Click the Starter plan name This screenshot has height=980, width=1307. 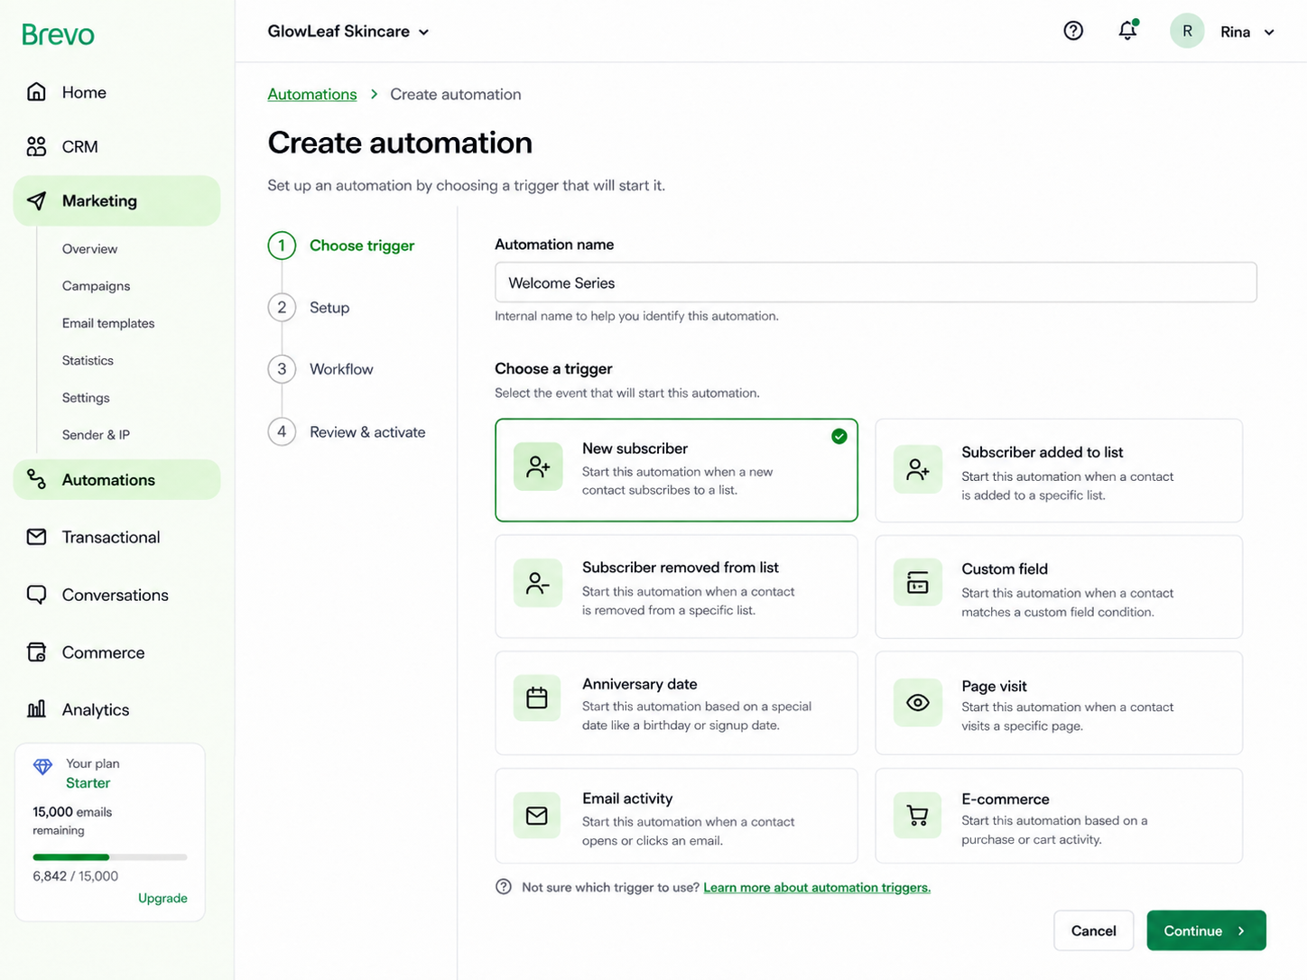[88, 783]
